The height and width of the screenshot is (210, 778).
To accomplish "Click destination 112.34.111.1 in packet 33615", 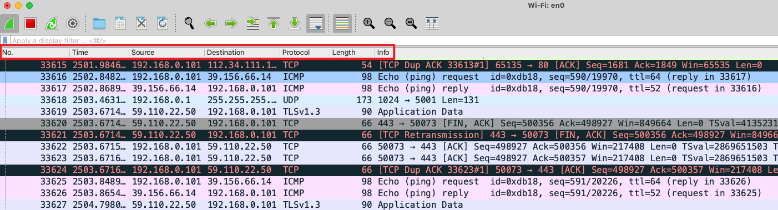I will click(x=241, y=65).
